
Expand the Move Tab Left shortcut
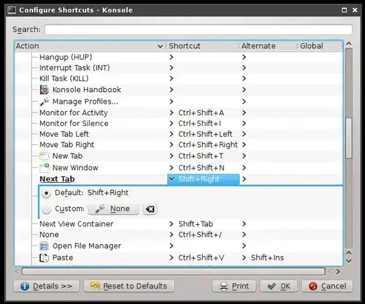(x=172, y=134)
